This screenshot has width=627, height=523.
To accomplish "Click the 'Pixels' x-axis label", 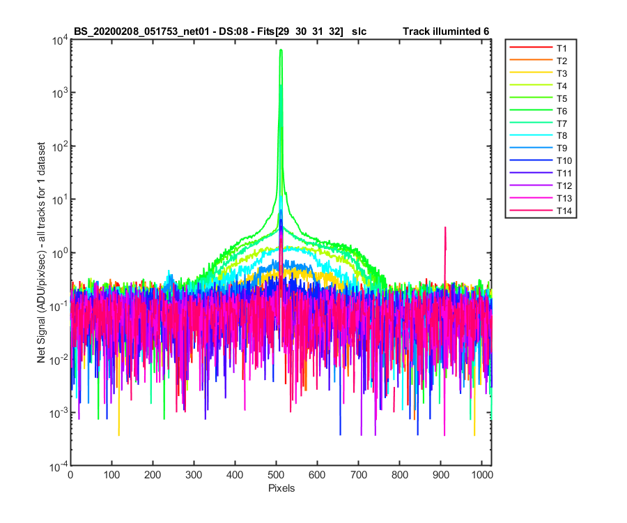I will 281,488.
